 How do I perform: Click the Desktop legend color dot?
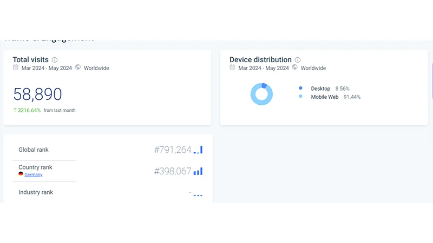click(x=300, y=88)
